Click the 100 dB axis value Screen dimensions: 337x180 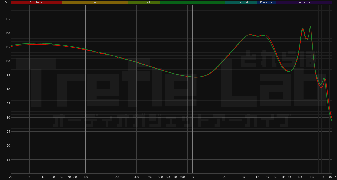(x=7, y=61)
